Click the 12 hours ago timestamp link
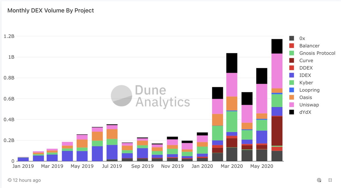Screen dimensions: 341x188 (x=26, y=180)
